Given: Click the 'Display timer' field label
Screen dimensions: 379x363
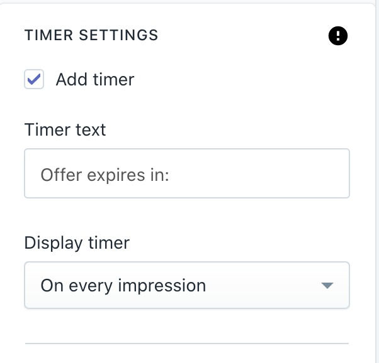Looking at the screenshot, I should 77,243.
